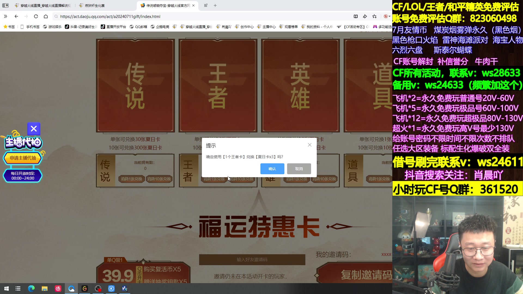Open the tab grid overview icon

point(206,5)
